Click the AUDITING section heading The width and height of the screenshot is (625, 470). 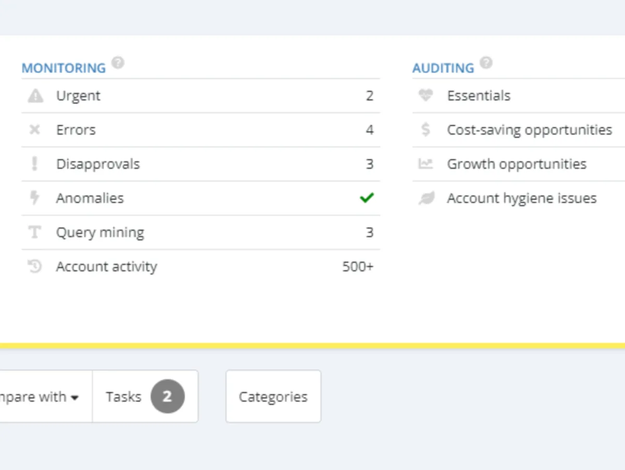pyautogui.click(x=443, y=68)
